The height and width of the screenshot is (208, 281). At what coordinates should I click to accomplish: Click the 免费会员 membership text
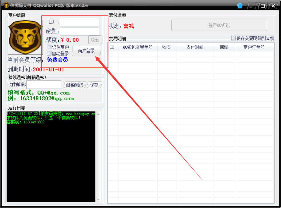click(x=57, y=60)
